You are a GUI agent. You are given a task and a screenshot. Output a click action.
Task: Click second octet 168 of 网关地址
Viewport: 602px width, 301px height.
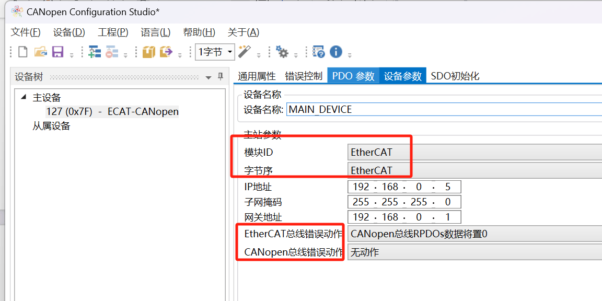click(390, 217)
